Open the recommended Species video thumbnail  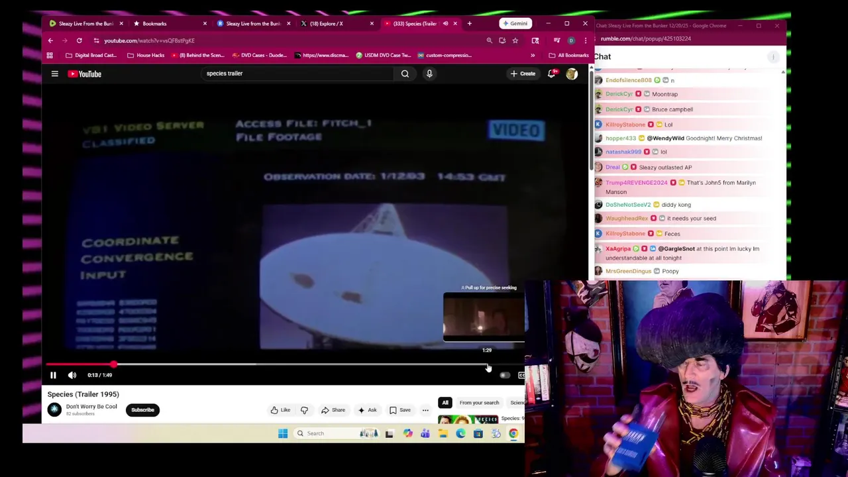click(x=468, y=419)
